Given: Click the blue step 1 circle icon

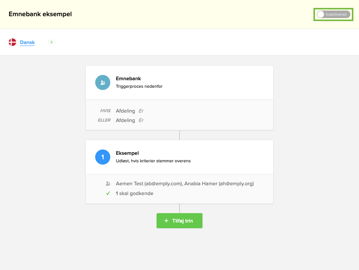Looking at the screenshot, I should (102, 157).
